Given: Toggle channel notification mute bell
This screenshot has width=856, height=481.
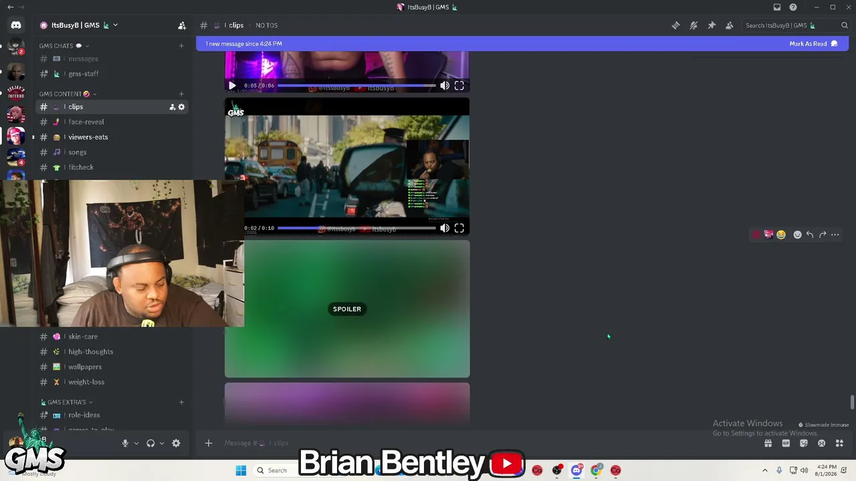Looking at the screenshot, I should (693, 25).
